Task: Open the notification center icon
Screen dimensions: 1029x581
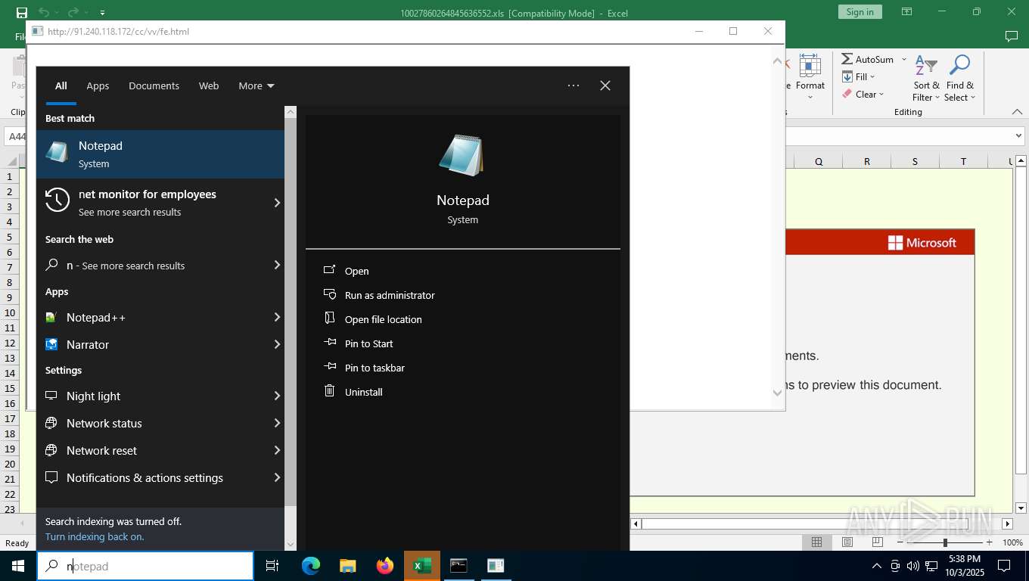Action: tap(1004, 566)
